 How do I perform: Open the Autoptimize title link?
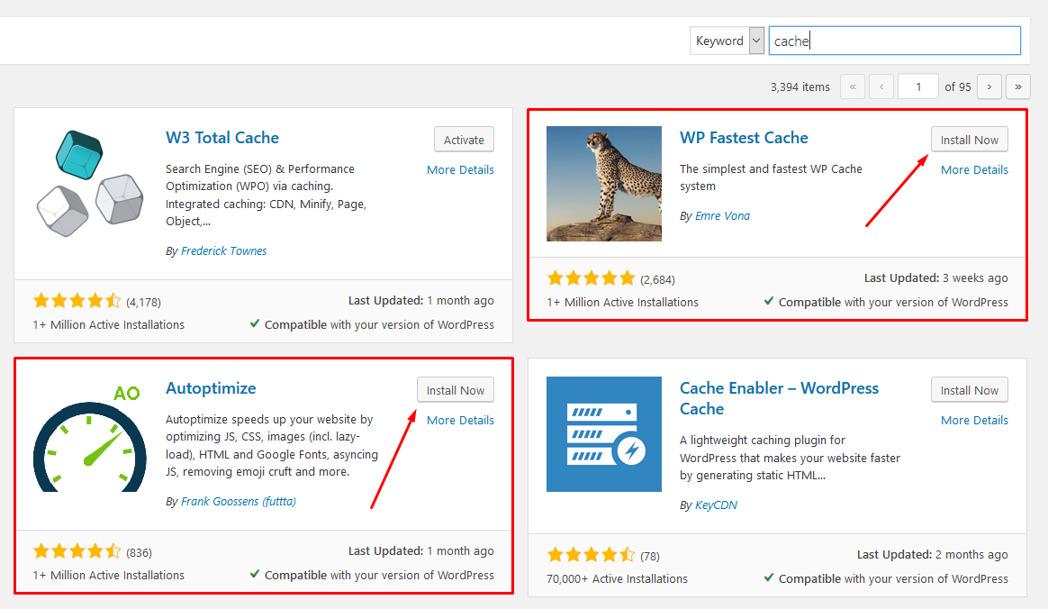[211, 388]
